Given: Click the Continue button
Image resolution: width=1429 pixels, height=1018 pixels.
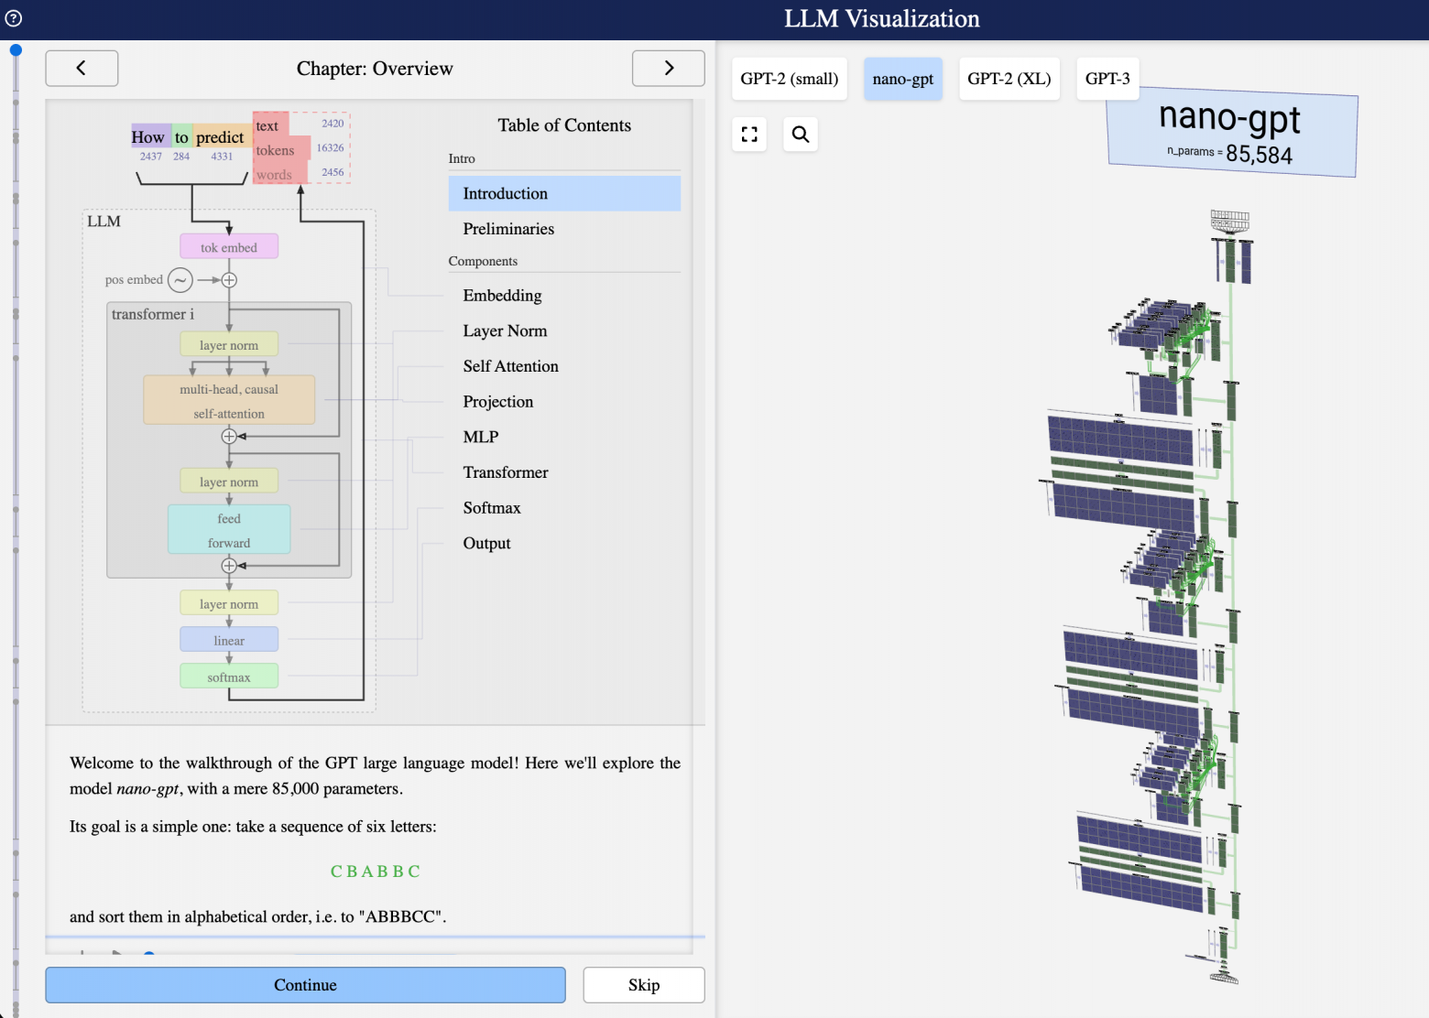Looking at the screenshot, I should 305,985.
